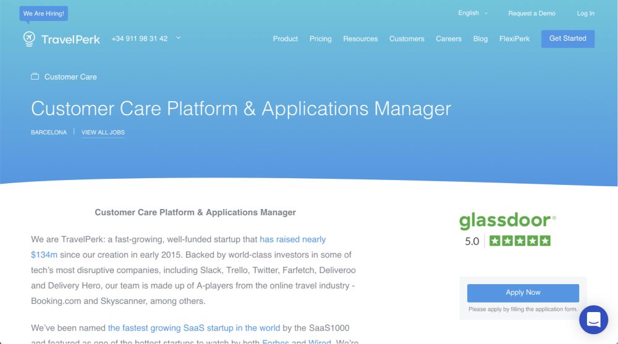Click the Apply Now button

click(523, 293)
